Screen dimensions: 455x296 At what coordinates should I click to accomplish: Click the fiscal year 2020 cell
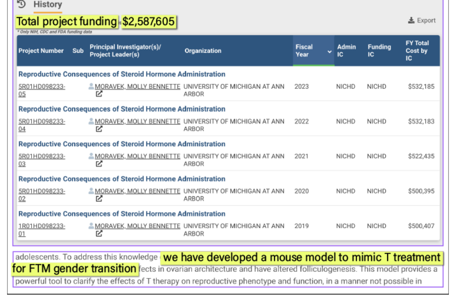point(301,191)
